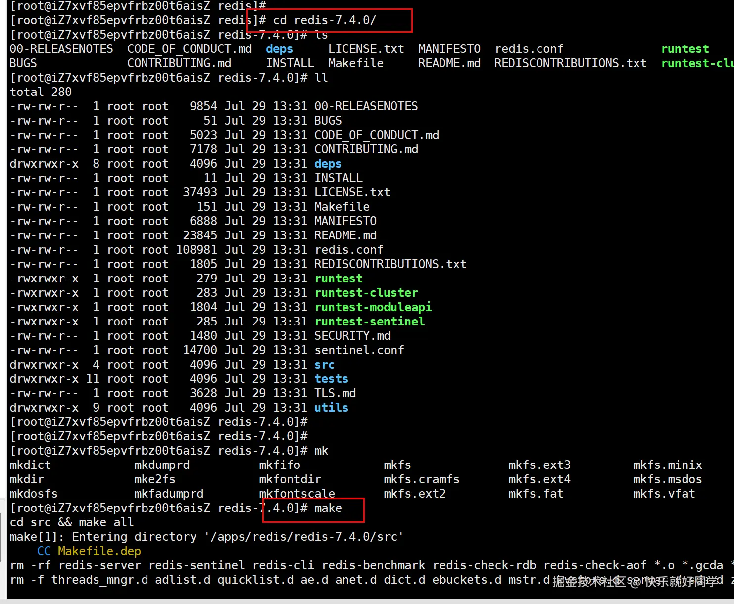Click the blue 'utils' directory name

coord(332,408)
